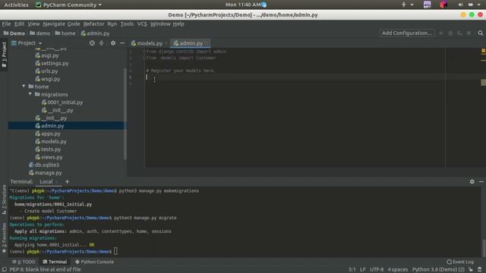486x273 pixels.
Task: Select urls.py in project tree
Action: 49,71
